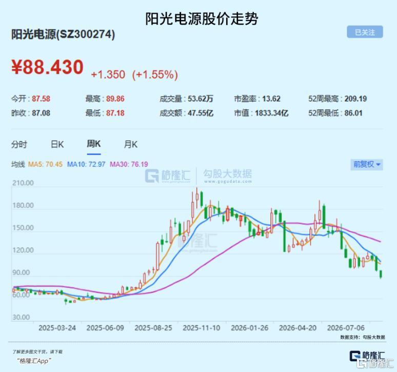Click the 昨收 value 87.08
397x372 pixels.
click(x=41, y=113)
